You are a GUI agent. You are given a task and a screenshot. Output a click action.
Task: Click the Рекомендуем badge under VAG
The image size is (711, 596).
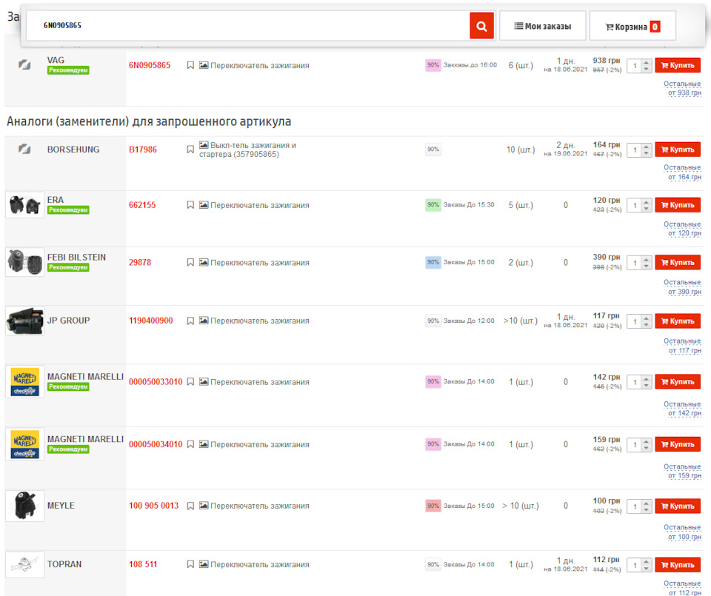click(x=68, y=70)
